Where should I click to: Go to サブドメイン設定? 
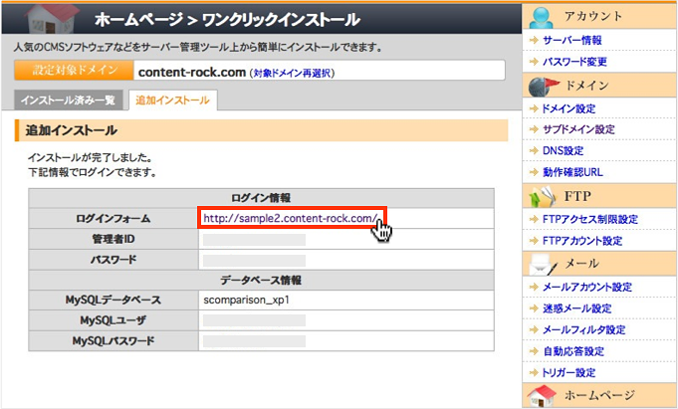pyautogui.click(x=578, y=129)
